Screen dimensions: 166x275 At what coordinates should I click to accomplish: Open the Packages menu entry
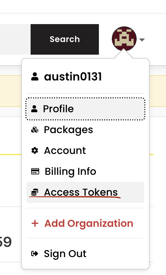click(x=85, y=130)
